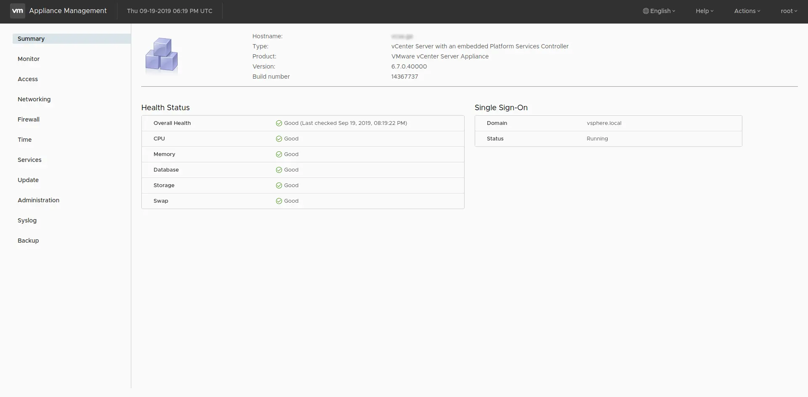808x397 pixels.
Task: Click the Memory green check status icon
Action: click(x=279, y=154)
